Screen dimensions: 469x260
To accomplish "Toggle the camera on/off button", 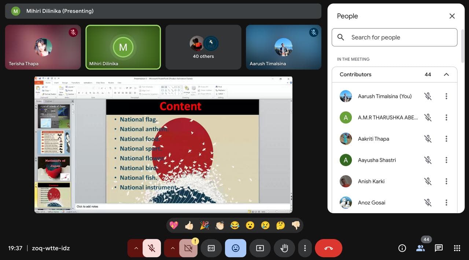I will [x=188, y=248].
